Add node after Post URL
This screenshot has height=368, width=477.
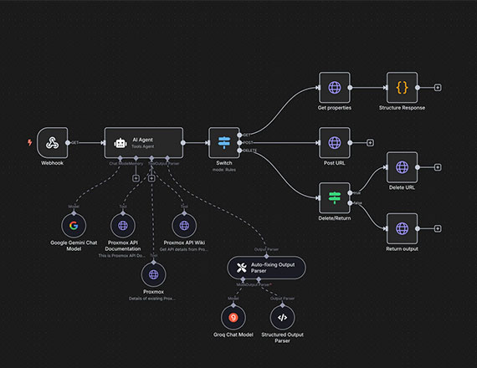(x=370, y=143)
